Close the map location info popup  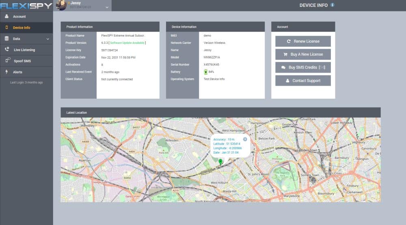(245, 139)
